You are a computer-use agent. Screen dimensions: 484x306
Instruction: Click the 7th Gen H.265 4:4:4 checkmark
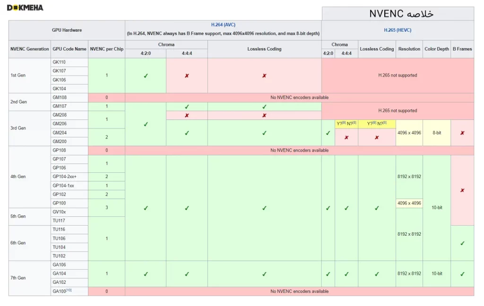pos(346,274)
